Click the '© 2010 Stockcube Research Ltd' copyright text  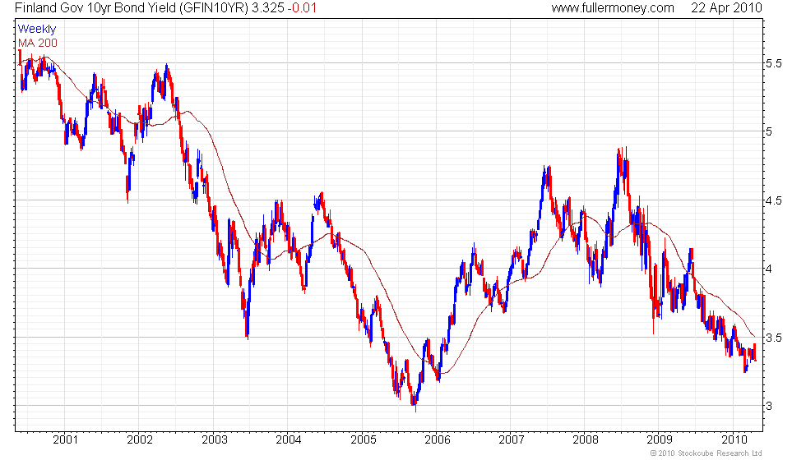[x=706, y=453]
